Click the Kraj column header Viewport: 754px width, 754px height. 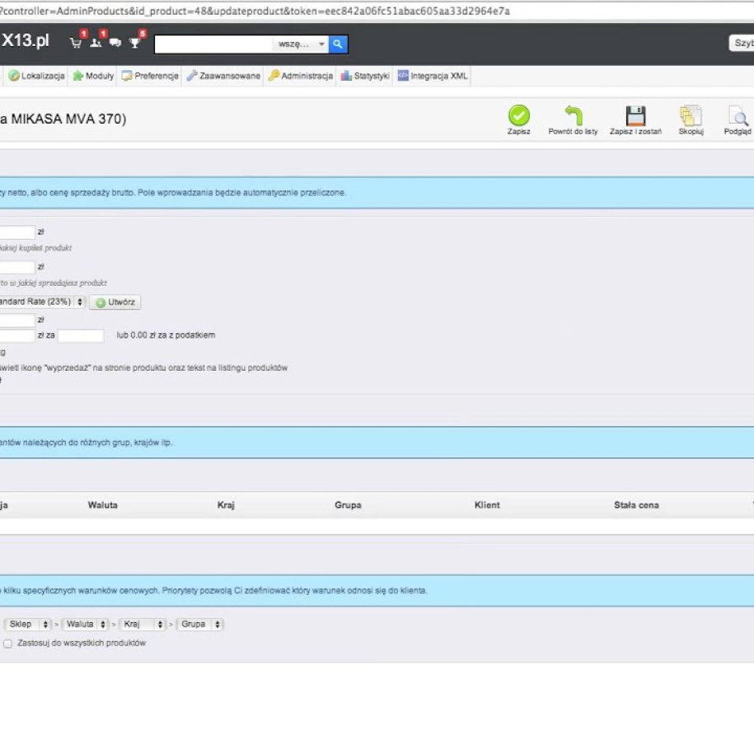coord(226,505)
